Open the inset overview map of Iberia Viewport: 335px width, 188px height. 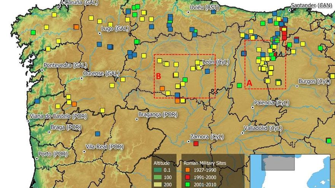click(x=292, y=171)
